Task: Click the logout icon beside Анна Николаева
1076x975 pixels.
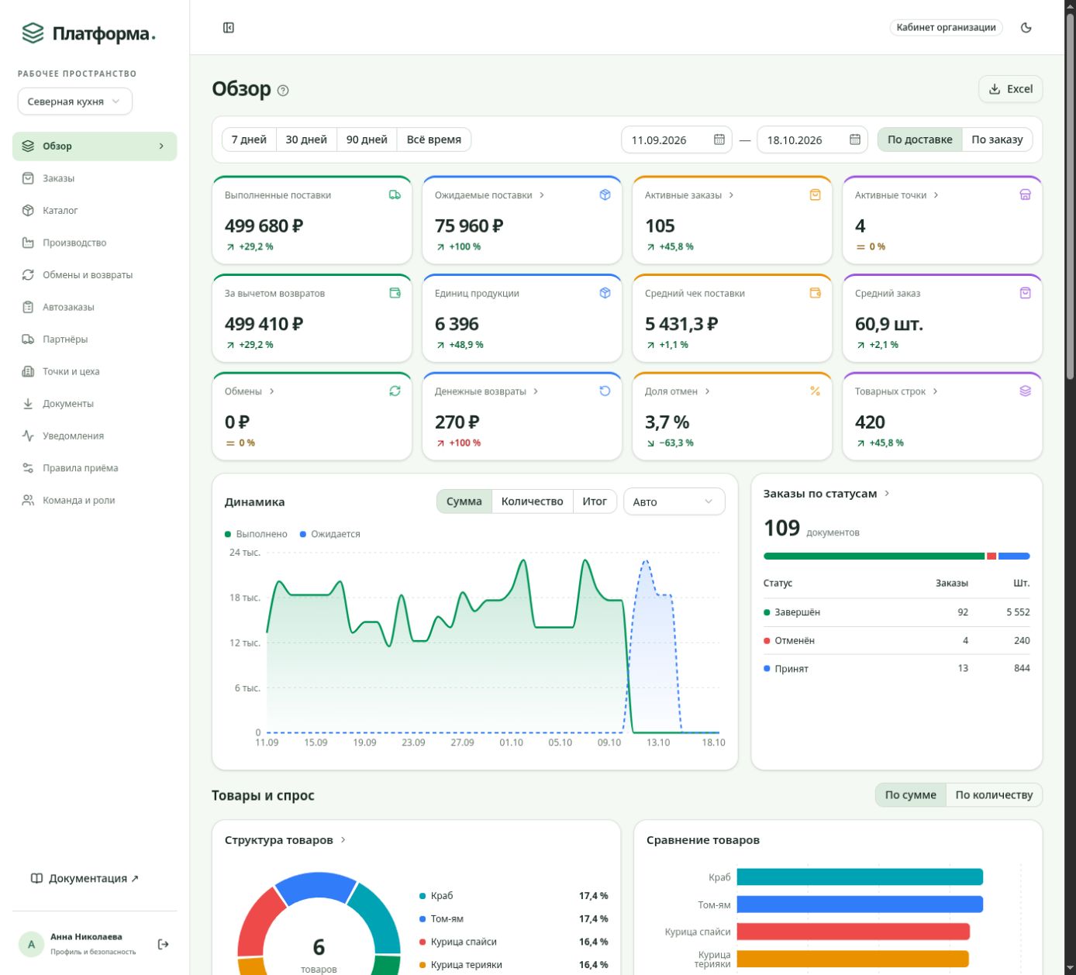Action: (x=163, y=944)
